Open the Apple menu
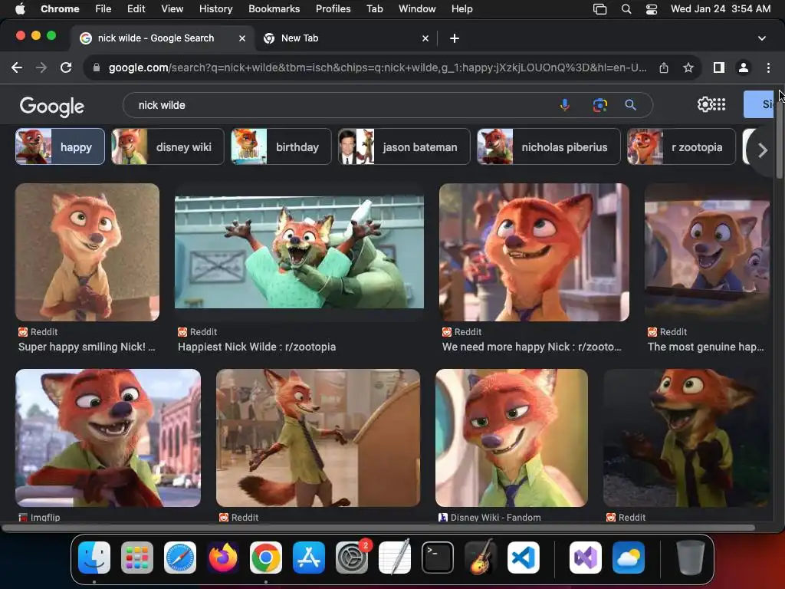The image size is (785, 589). pyautogui.click(x=20, y=9)
